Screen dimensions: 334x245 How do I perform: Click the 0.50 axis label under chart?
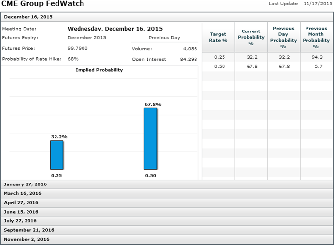click(151, 176)
